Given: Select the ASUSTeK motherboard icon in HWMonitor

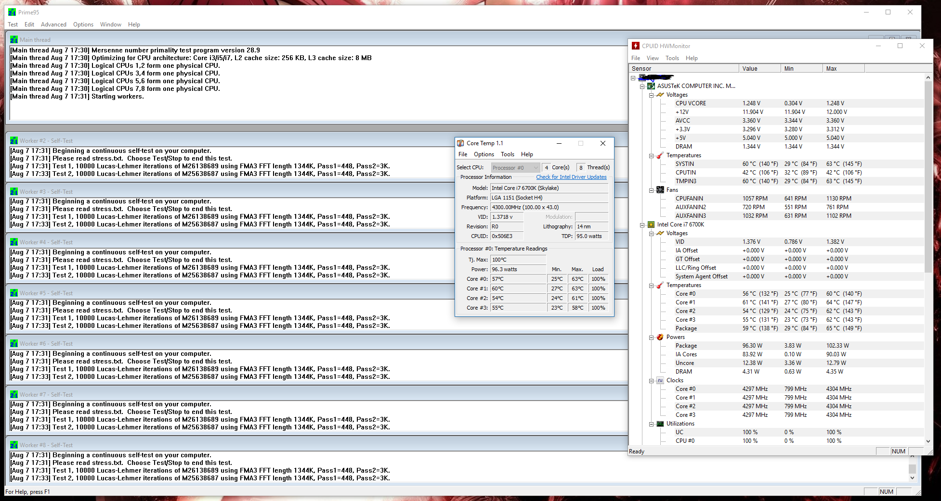Looking at the screenshot, I should tap(651, 86).
